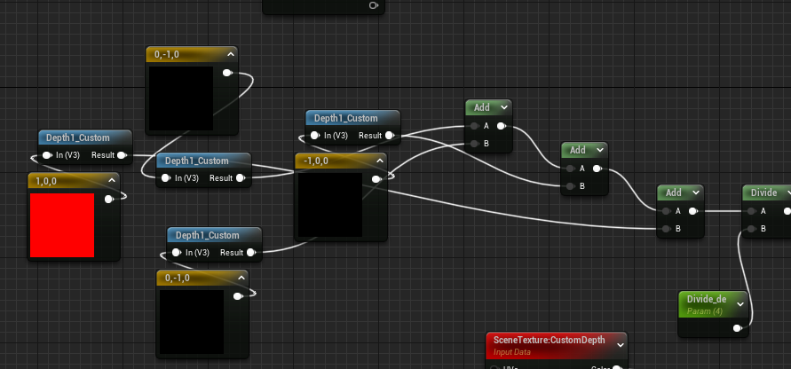Screen dimensions: 791x369
Task: Click input pin B on the Divide node
Action: point(751,229)
